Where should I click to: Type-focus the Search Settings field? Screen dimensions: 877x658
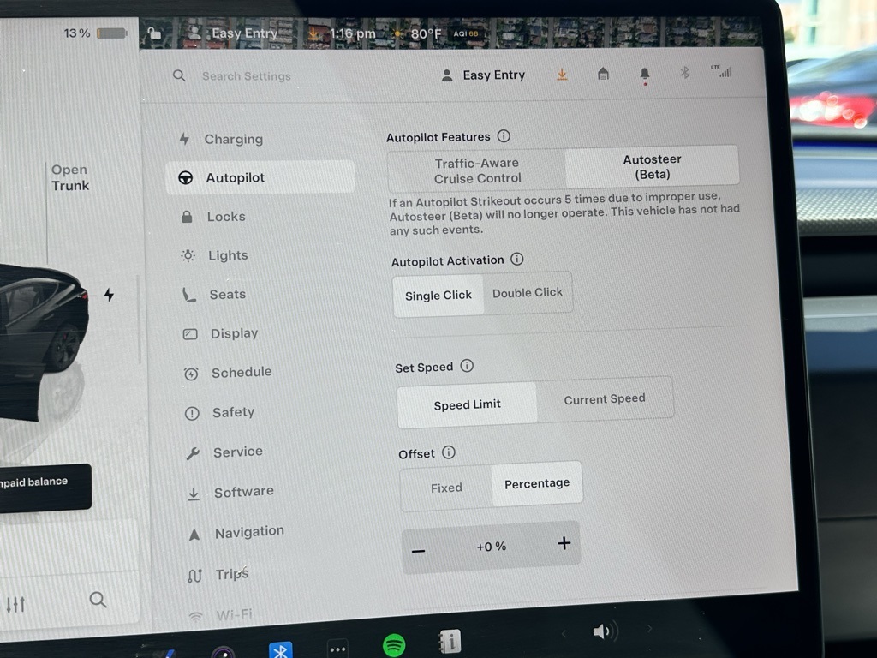click(x=246, y=76)
